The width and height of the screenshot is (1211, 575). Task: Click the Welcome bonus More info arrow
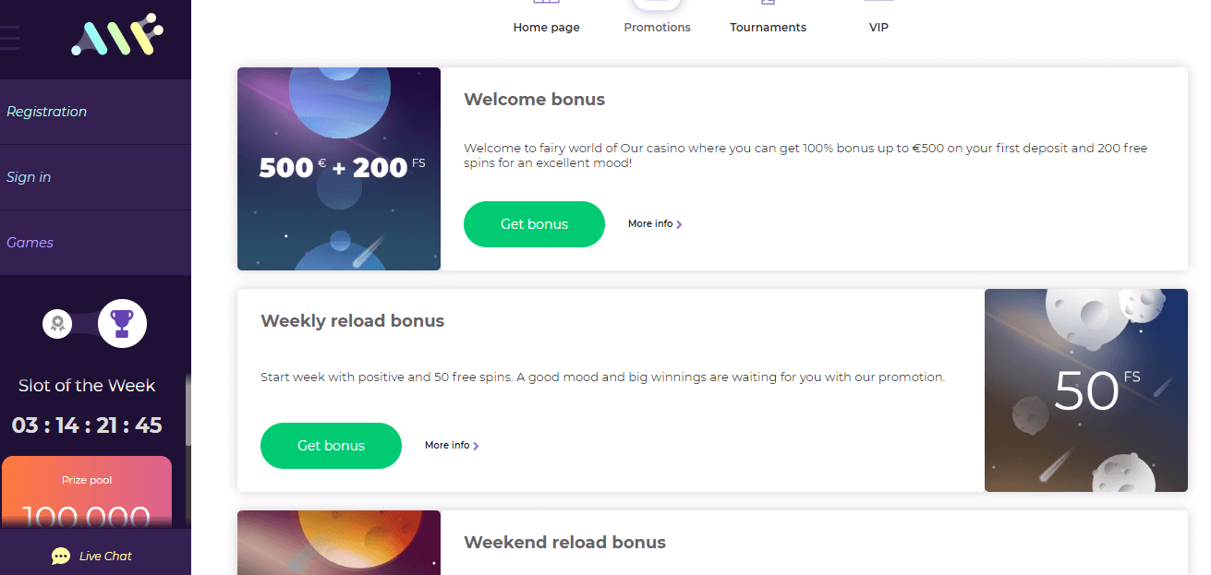[679, 224]
